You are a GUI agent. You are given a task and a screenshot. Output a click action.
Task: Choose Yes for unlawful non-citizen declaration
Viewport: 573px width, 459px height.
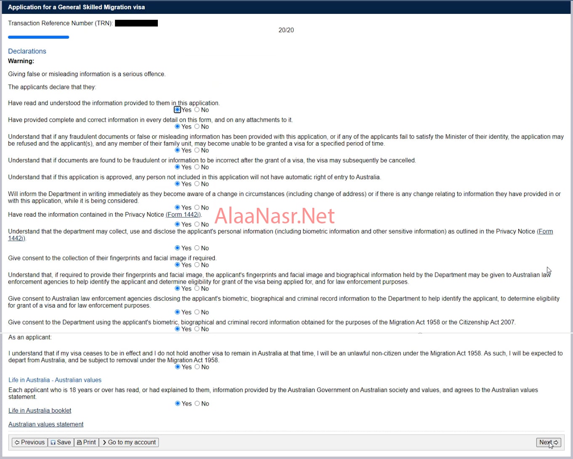tap(177, 367)
